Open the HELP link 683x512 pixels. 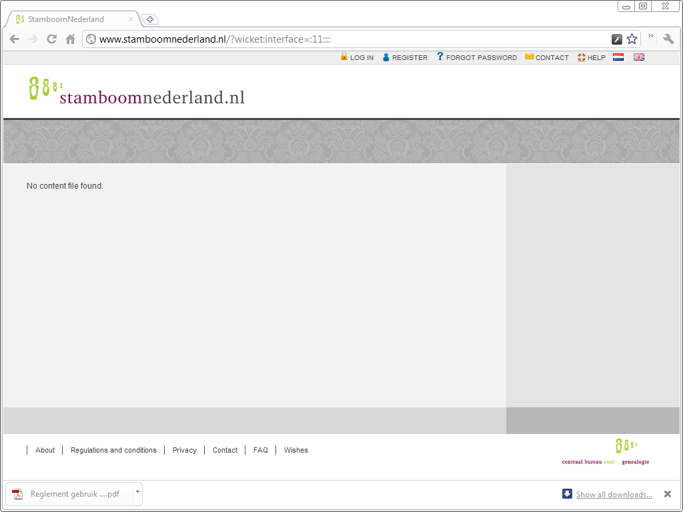click(x=596, y=57)
